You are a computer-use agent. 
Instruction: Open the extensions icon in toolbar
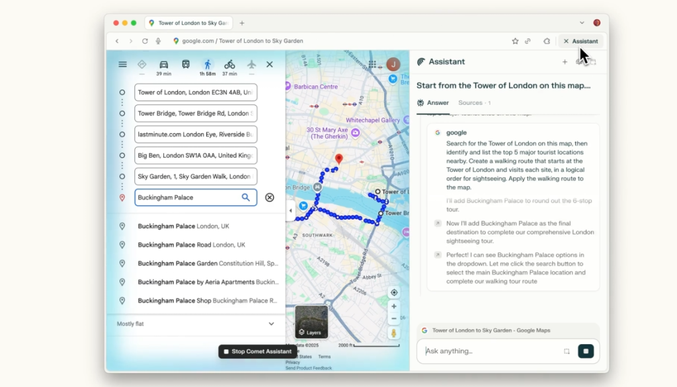pos(547,41)
